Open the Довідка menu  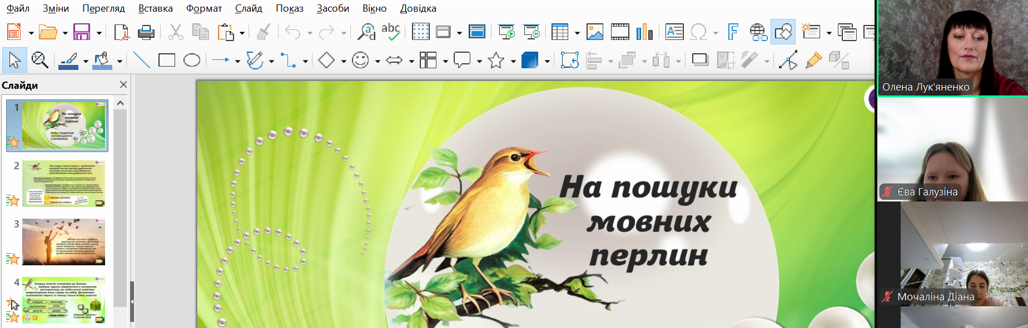tap(418, 8)
